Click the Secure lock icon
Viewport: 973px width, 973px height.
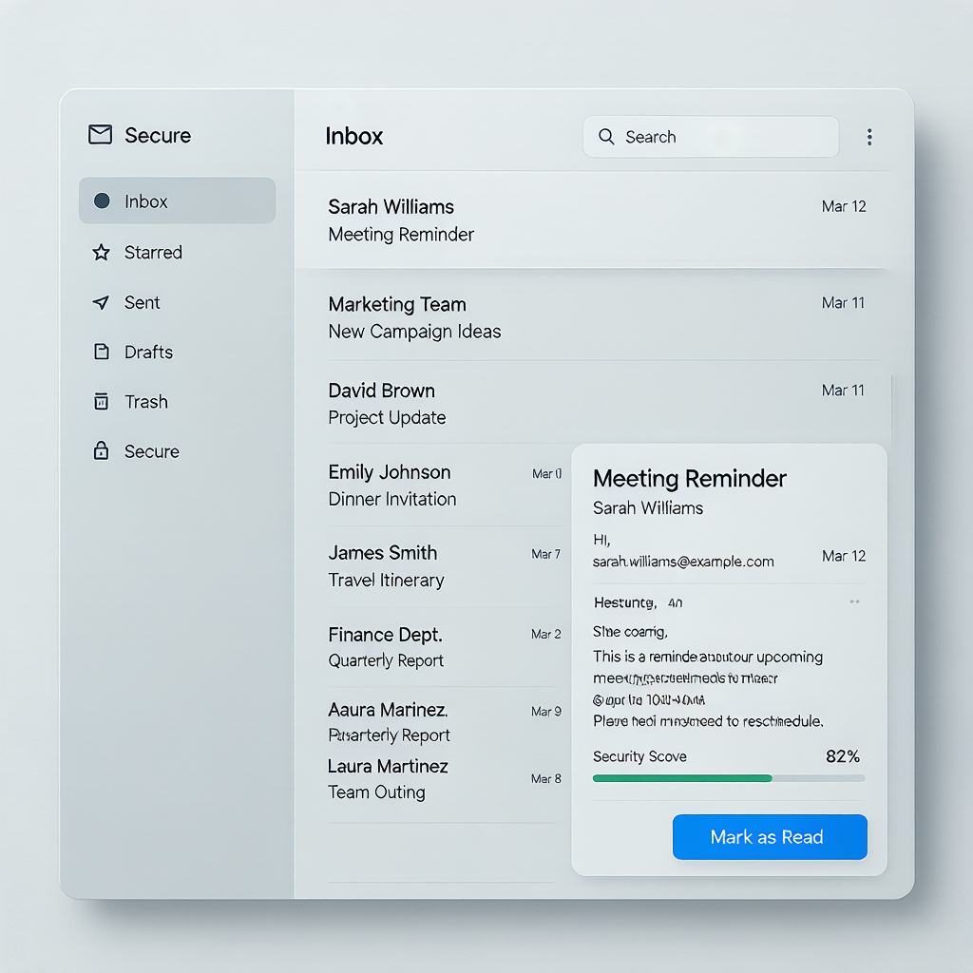[101, 450]
